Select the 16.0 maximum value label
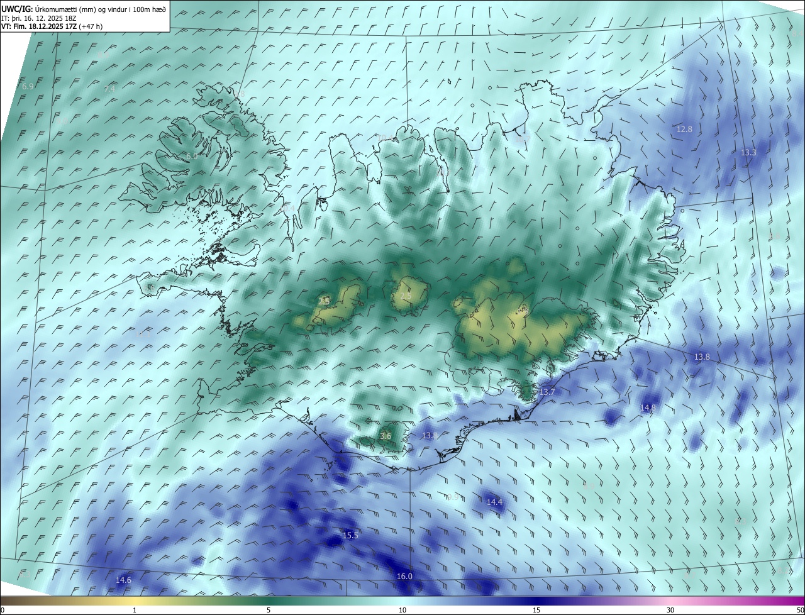The image size is (805, 615). (x=404, y=576)
